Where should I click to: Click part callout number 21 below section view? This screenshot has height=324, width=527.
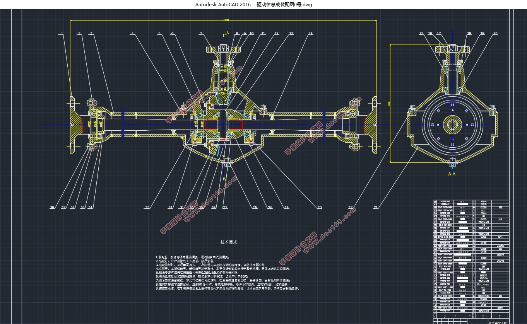pos(376,208)
